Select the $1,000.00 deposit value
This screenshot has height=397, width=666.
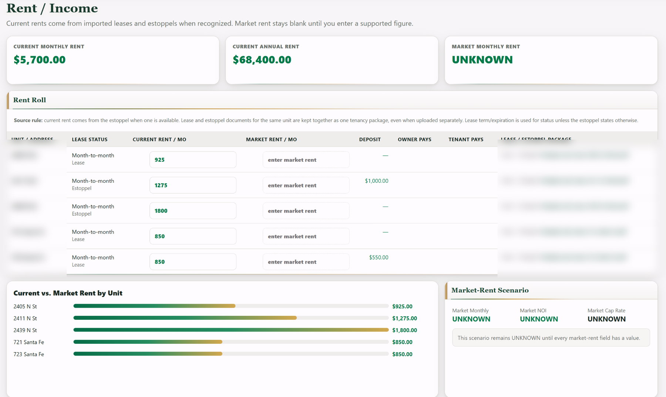376,181
